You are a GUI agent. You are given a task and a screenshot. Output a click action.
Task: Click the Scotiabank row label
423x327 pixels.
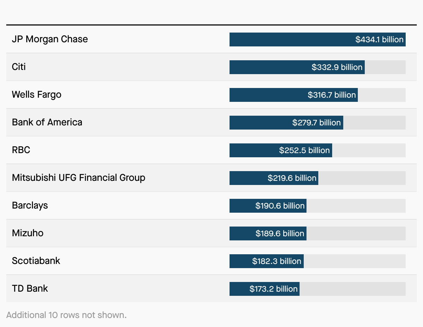[36, 261]
